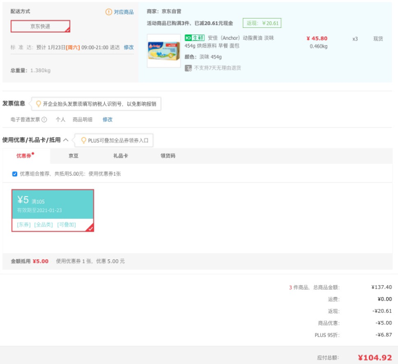Screen dimensions: 398x364
Task: Click the 总重量 1.380kg text
Action: (x=31, y=70)
